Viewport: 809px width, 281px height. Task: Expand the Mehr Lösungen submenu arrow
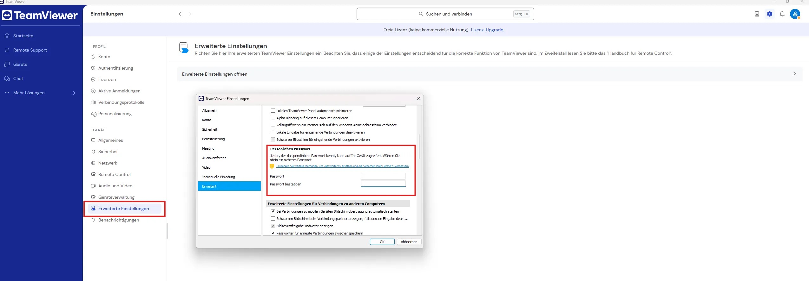74,93
